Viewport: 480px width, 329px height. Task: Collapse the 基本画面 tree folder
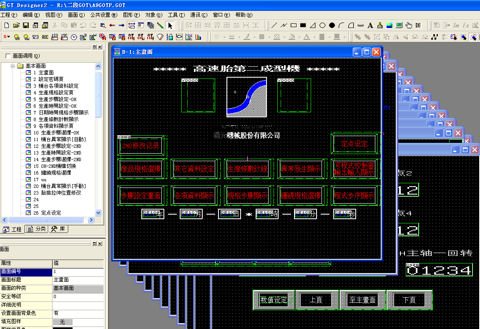coord(13,66)
